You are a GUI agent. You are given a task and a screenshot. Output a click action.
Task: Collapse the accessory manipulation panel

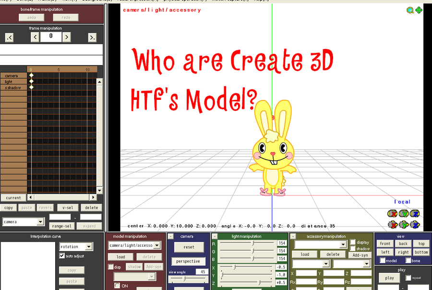293,237
